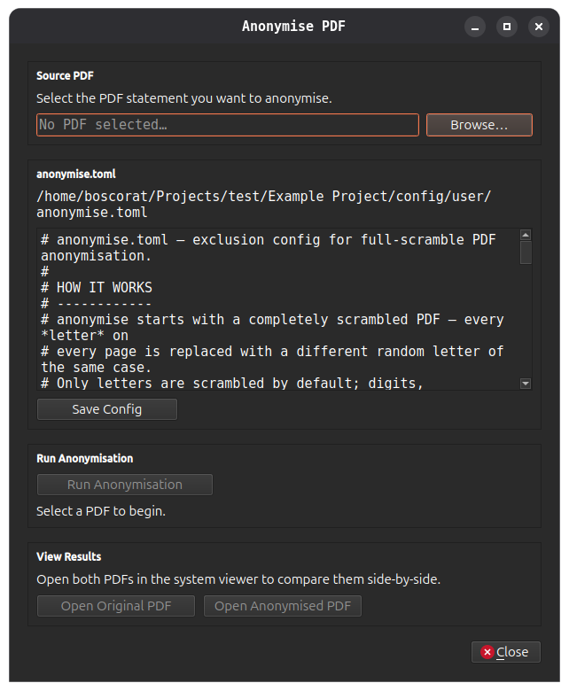Focus the 'No PDF selected…' path field
The image size is (569, 691).
tap(228, 125)
